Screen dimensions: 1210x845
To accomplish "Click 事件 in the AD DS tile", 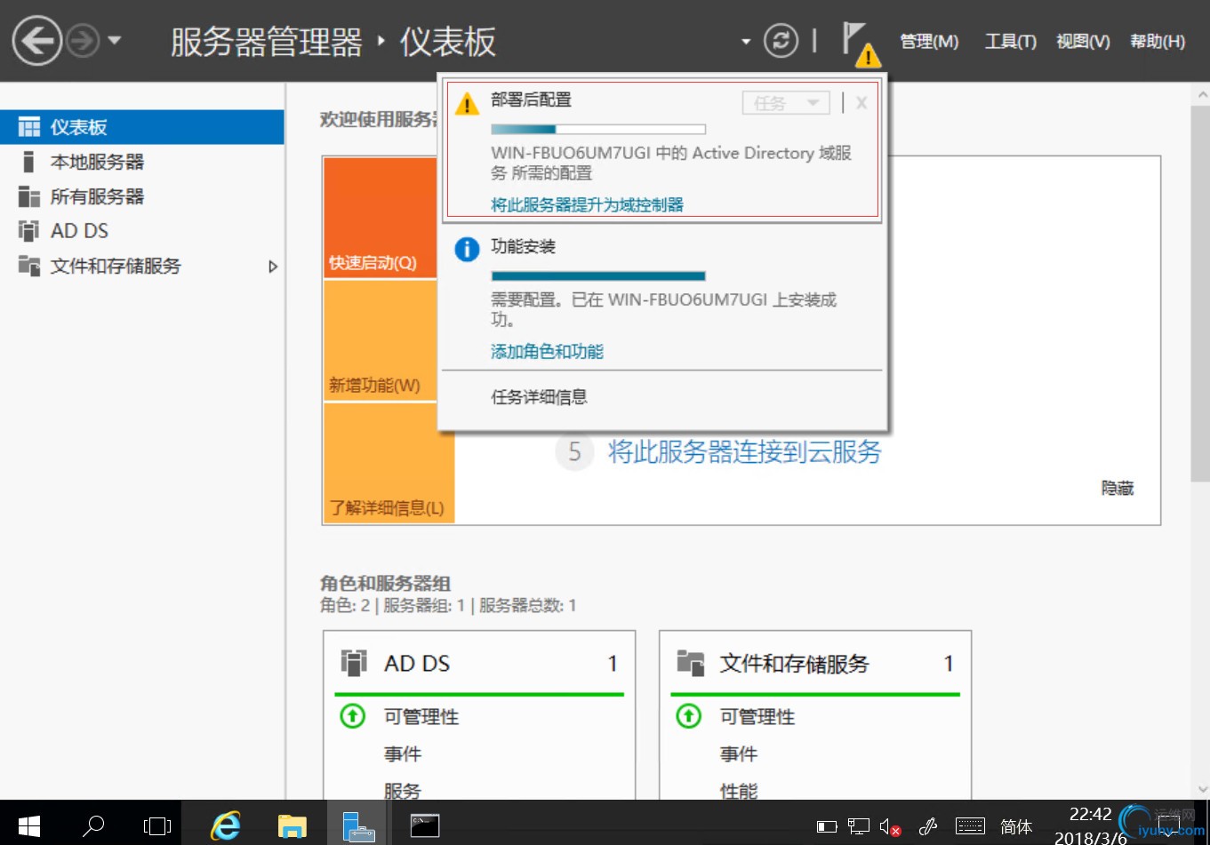I will 403,754.
